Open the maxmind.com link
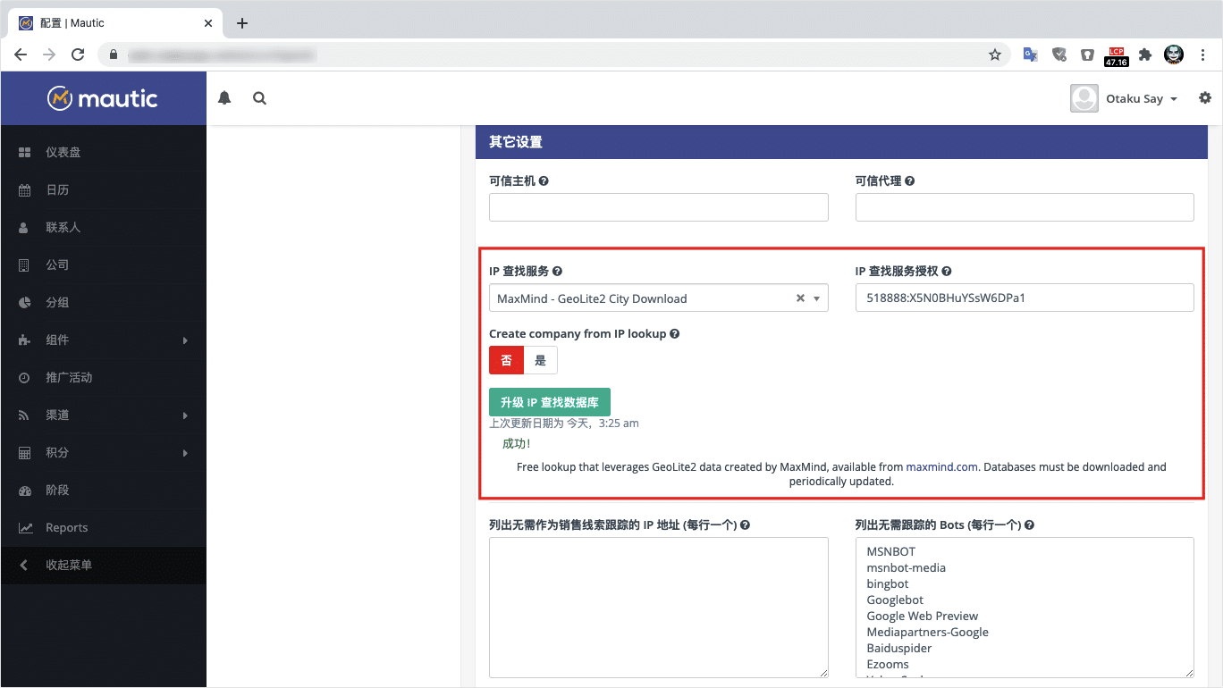 942,466
